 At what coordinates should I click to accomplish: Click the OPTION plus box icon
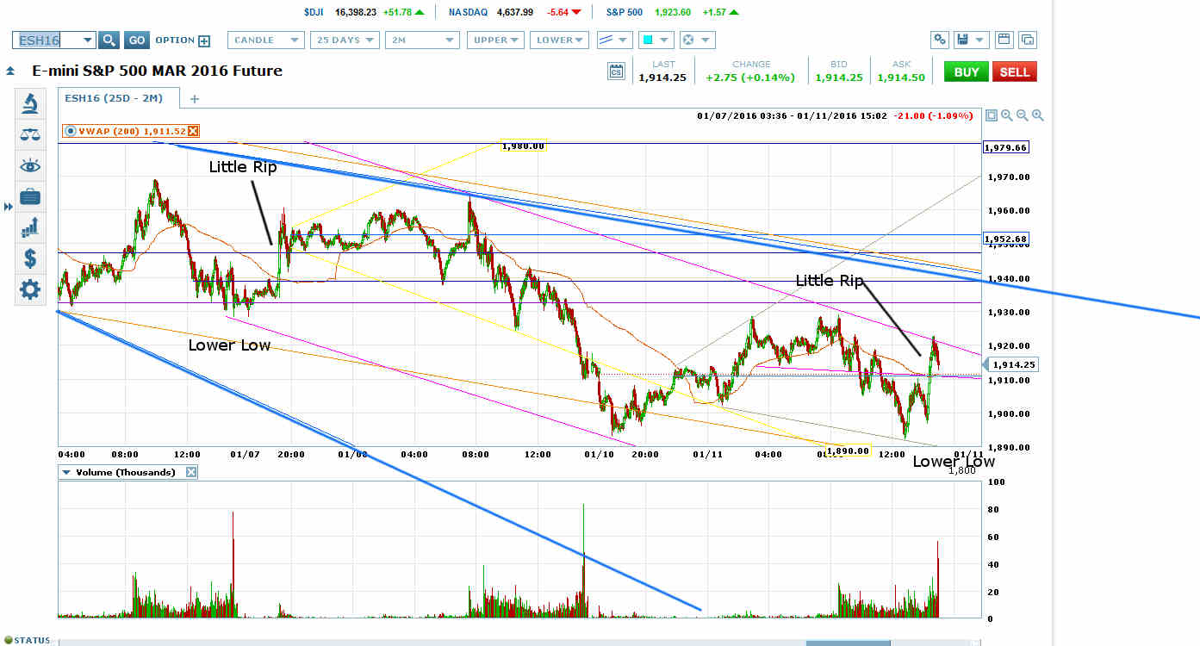[204, 40]
